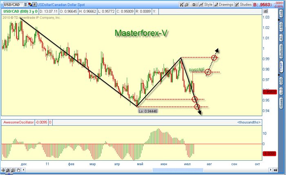Click the O: 0.96645 open value
Image resolution: width=286 pixels, height=175 pixels.
68,11
